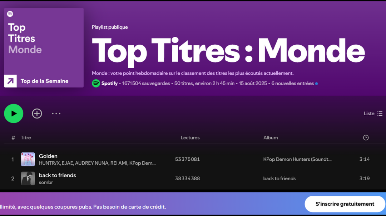Click the # column header

pyautogui.click(x=13, y=137)
